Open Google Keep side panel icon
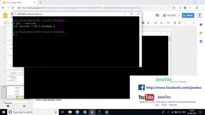The width and height of the screenshot is (205, 115). (201, 33)
